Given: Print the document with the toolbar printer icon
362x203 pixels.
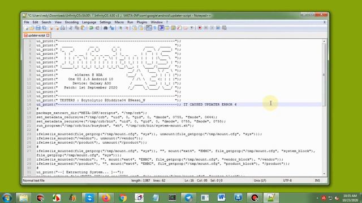Looking at the screenshot, I should tap(63, 28).
